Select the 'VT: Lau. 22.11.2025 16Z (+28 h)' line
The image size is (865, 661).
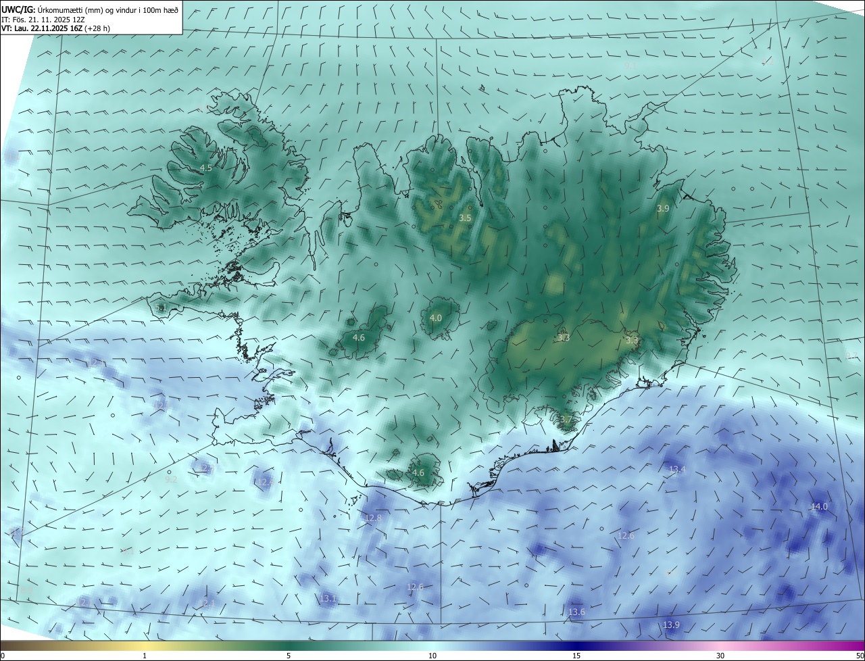56,28
